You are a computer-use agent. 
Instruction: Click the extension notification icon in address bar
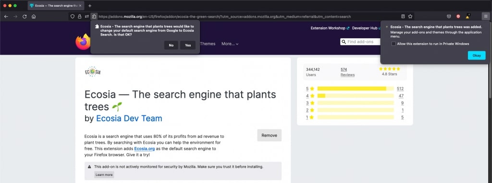click(94, 17)
